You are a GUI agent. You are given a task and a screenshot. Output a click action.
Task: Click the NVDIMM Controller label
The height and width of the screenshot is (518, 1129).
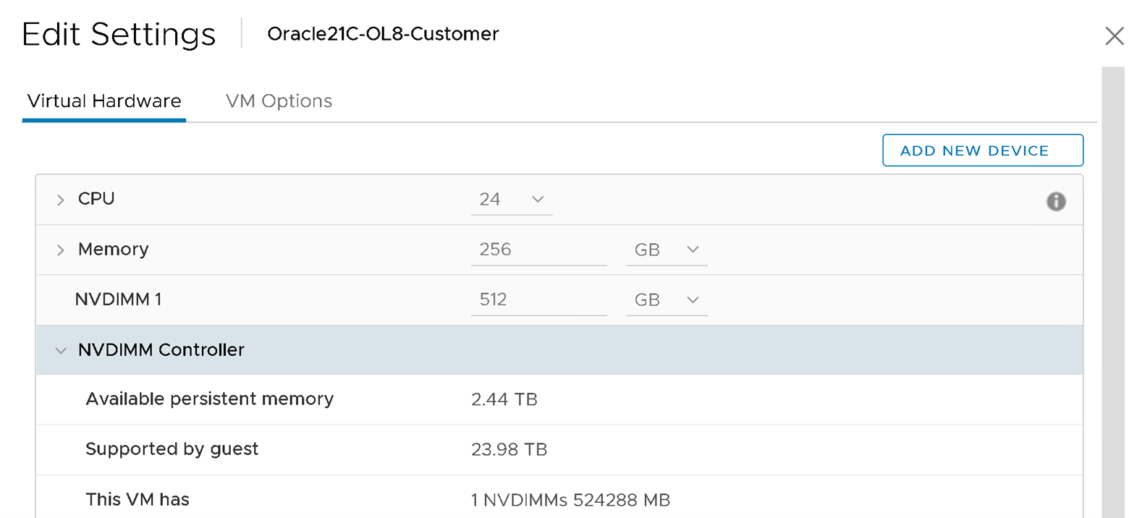pos(161,350)
